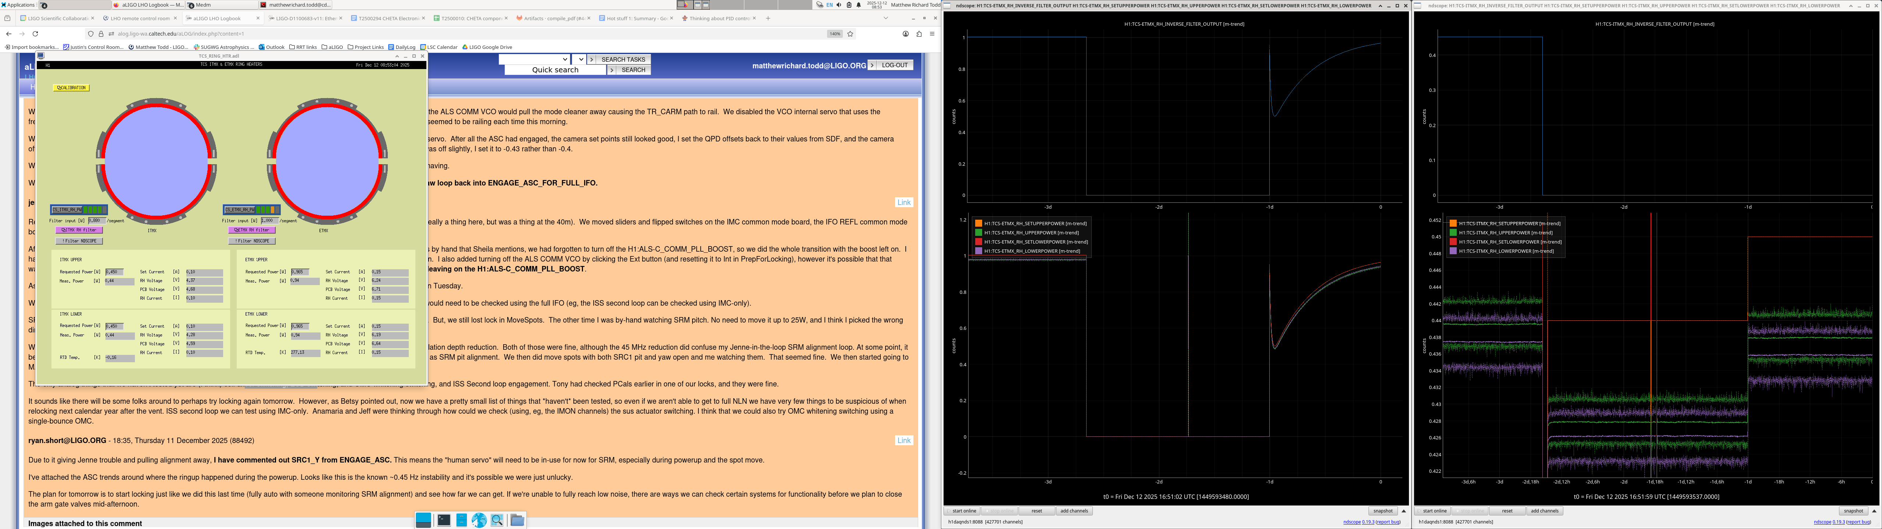Open the file manager folder in the dock
Viewport: 1882px width, 529px height.
pyautogui.click(x=517, y=520)
